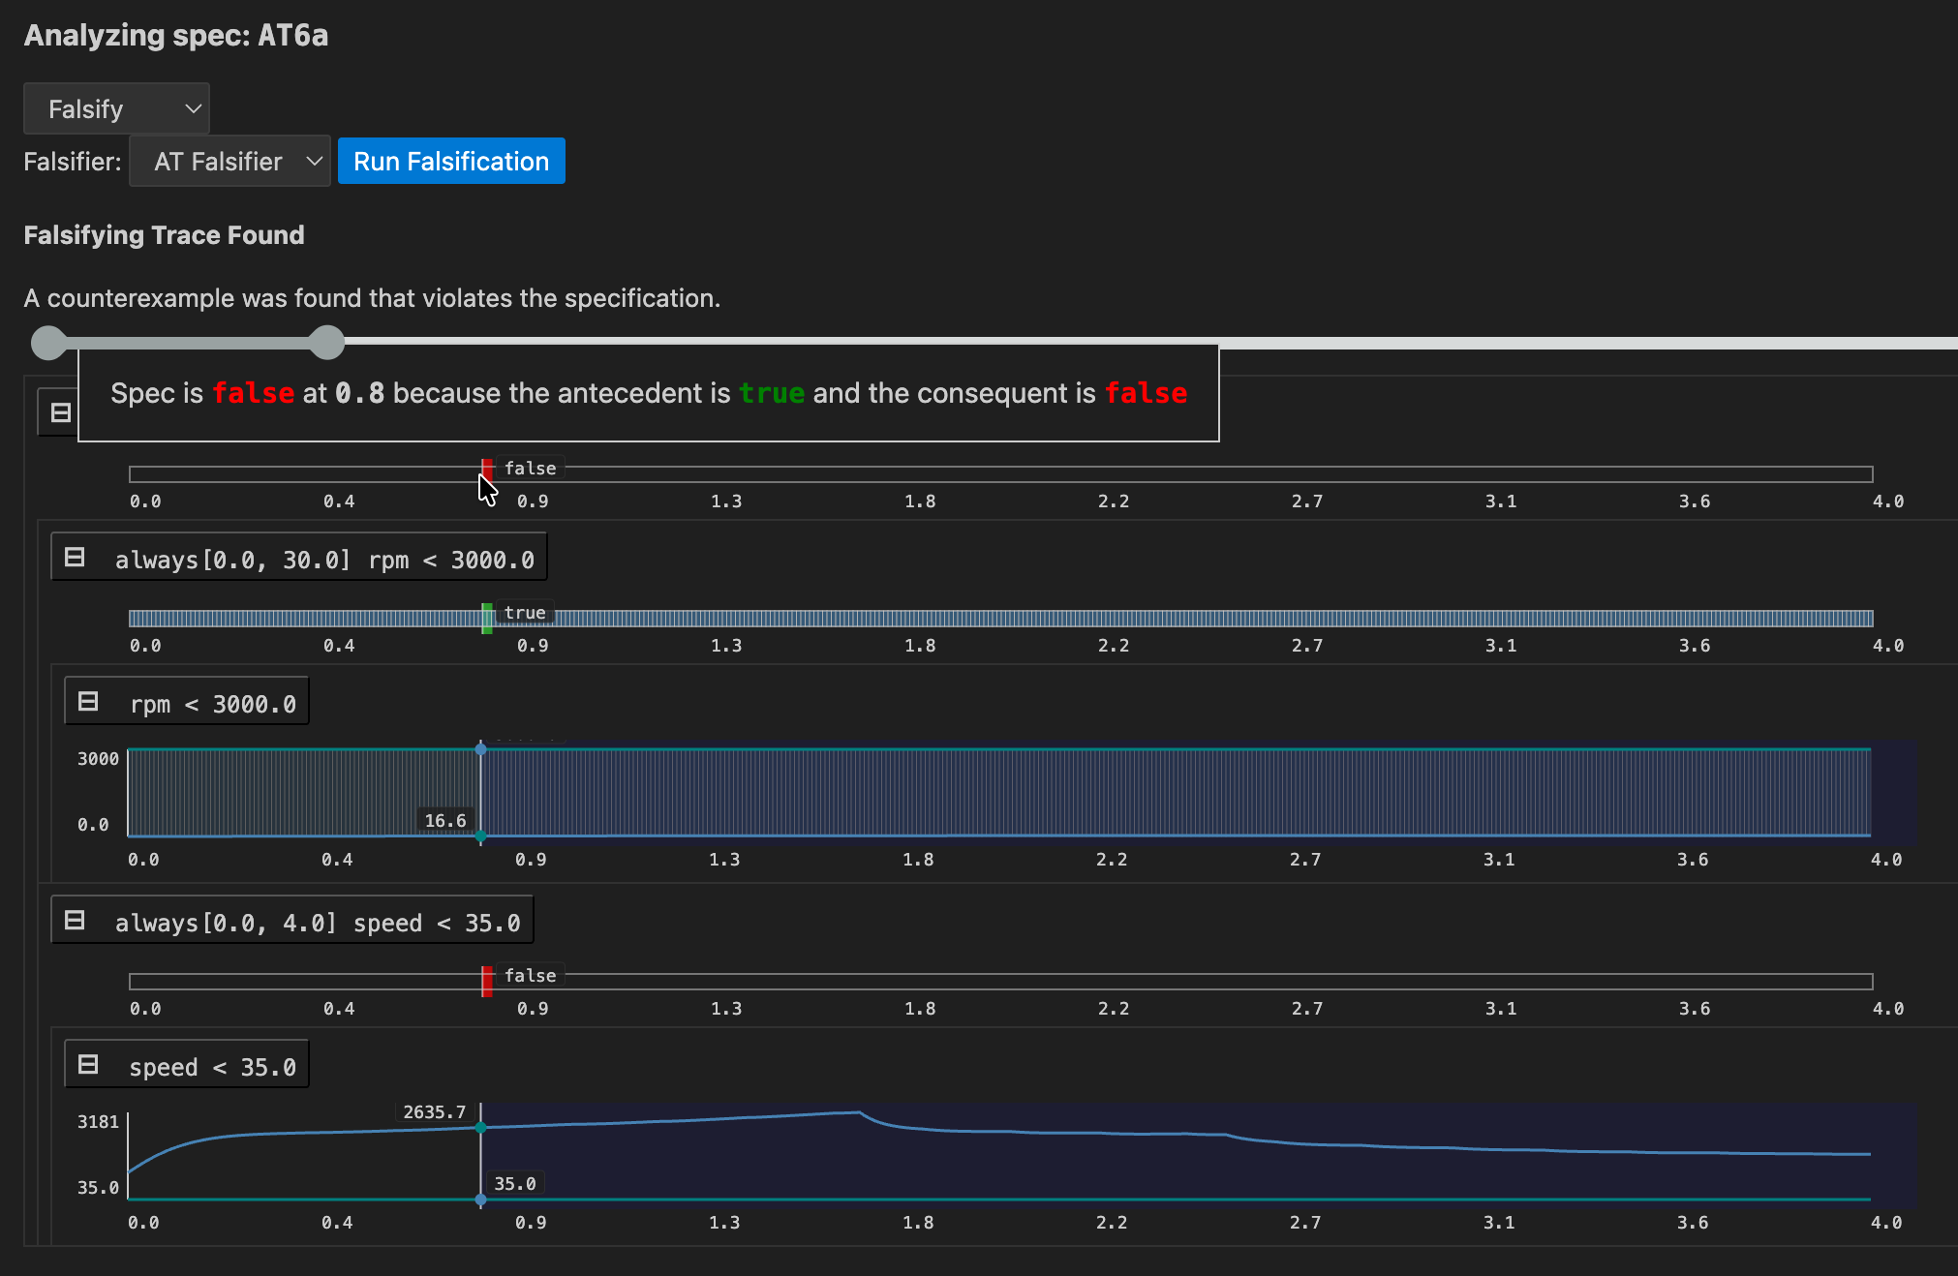Screen dimensions: 1958x1276
Task: Click red false marker on top timeline
Action: pos(487,470)
